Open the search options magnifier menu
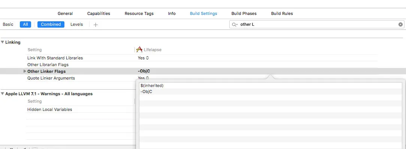 coord(234,25)
